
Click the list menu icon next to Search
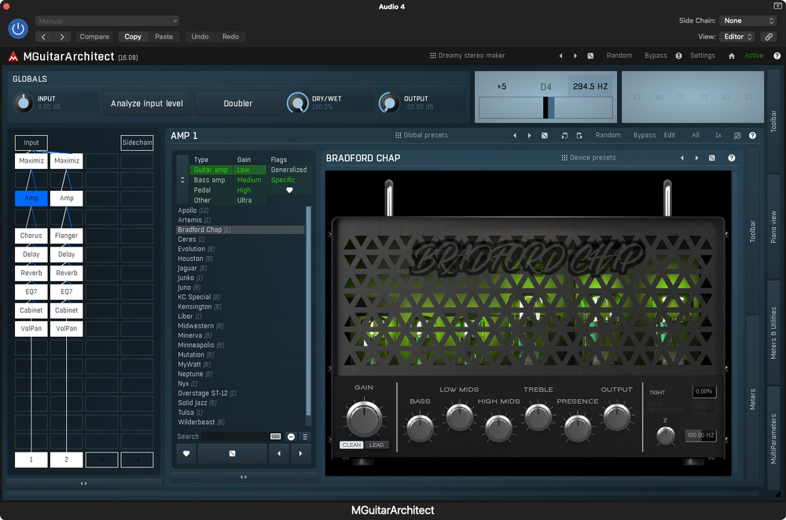click(x=305, y=437)
